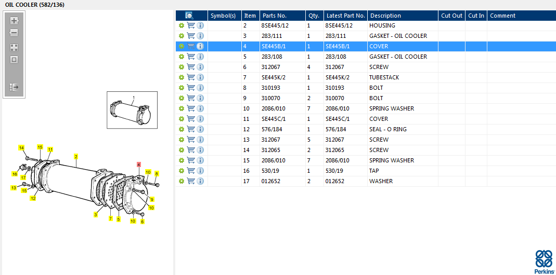Screen dimensions: 556x275
Task: Click the single-square fit icon in diagram toolbar
Action: point(14,60)
